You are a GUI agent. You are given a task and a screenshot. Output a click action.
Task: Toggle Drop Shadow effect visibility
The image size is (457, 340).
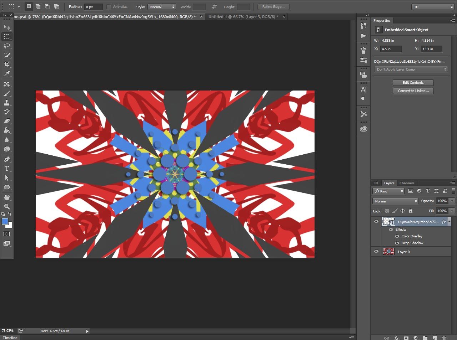coord(397,243)
